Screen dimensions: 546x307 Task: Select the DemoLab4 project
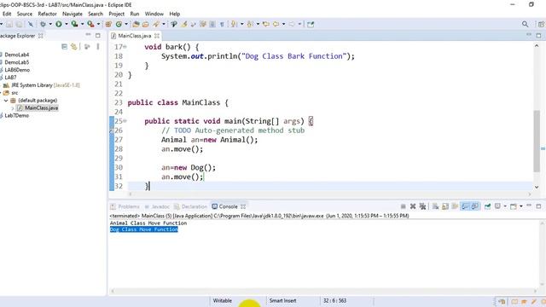tap(16, 55)
